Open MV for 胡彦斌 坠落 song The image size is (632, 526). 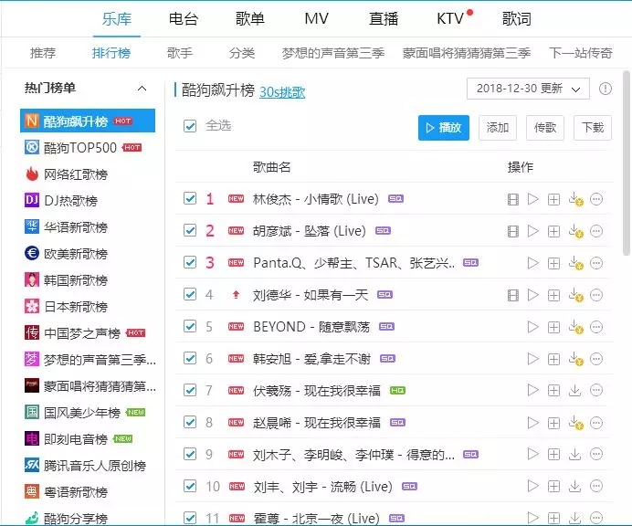(x=513, y=231)
